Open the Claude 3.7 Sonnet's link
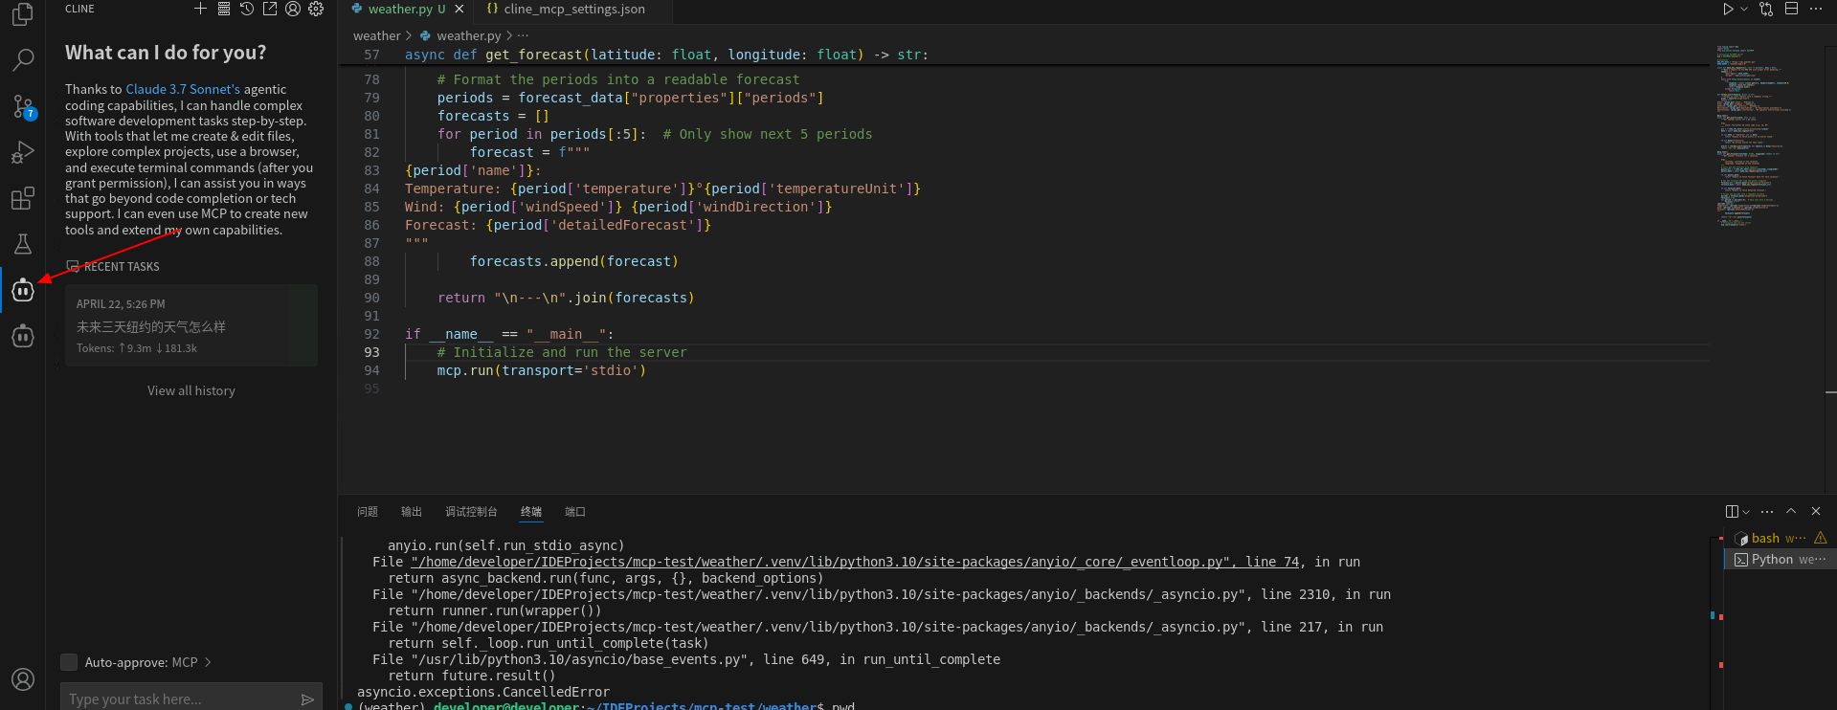The height and width of the screenshot is (710, 1837). (183, 89)
